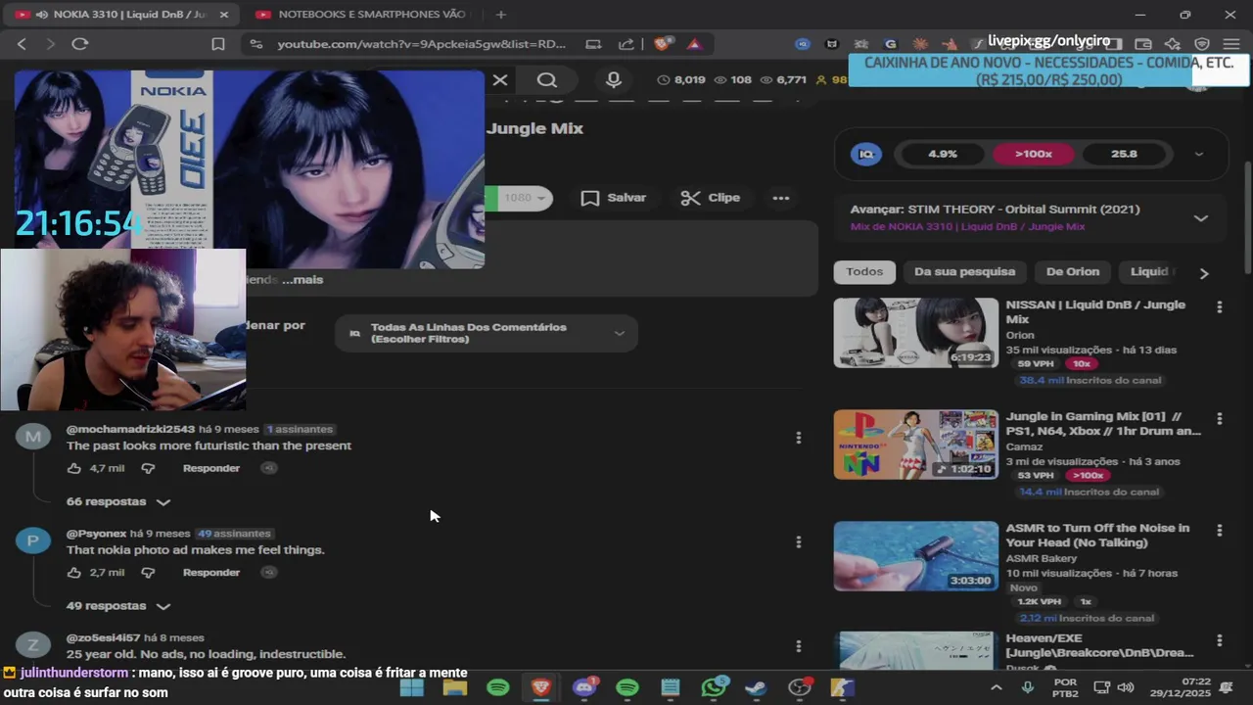Dislike the comment about the nokia photo ad
This screenshot has height=705, width=1253.
pyautogui.click(x=148, y=572)
